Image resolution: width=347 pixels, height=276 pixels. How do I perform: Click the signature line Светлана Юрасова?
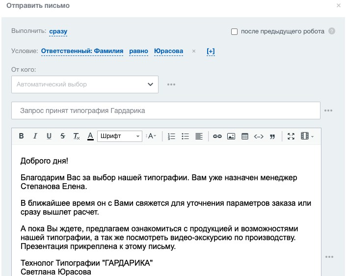coord(56,272)
